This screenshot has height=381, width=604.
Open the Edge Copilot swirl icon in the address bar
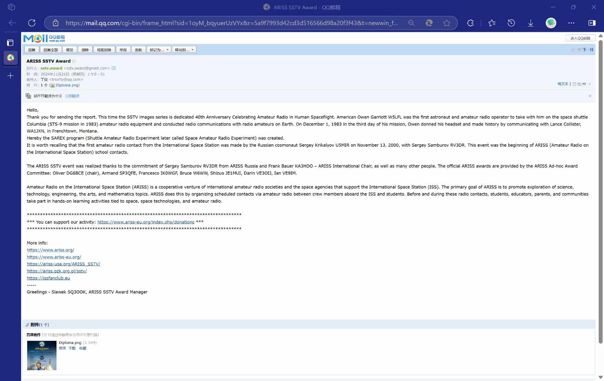[429, 23]
